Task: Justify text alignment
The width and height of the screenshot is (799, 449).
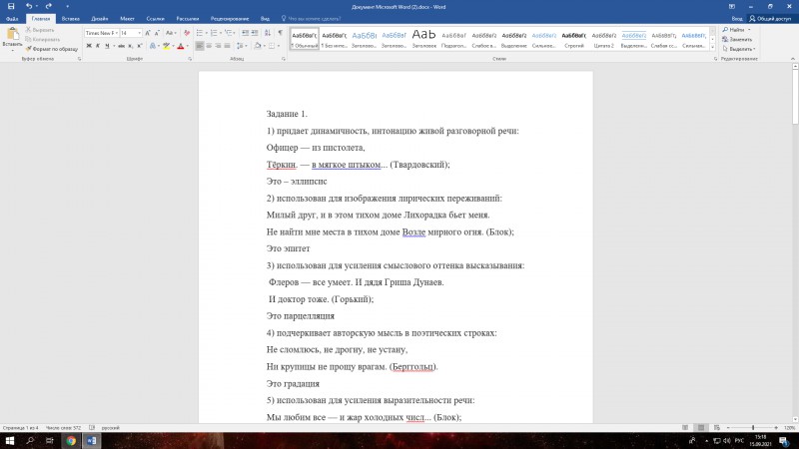Action: [228, 46]
